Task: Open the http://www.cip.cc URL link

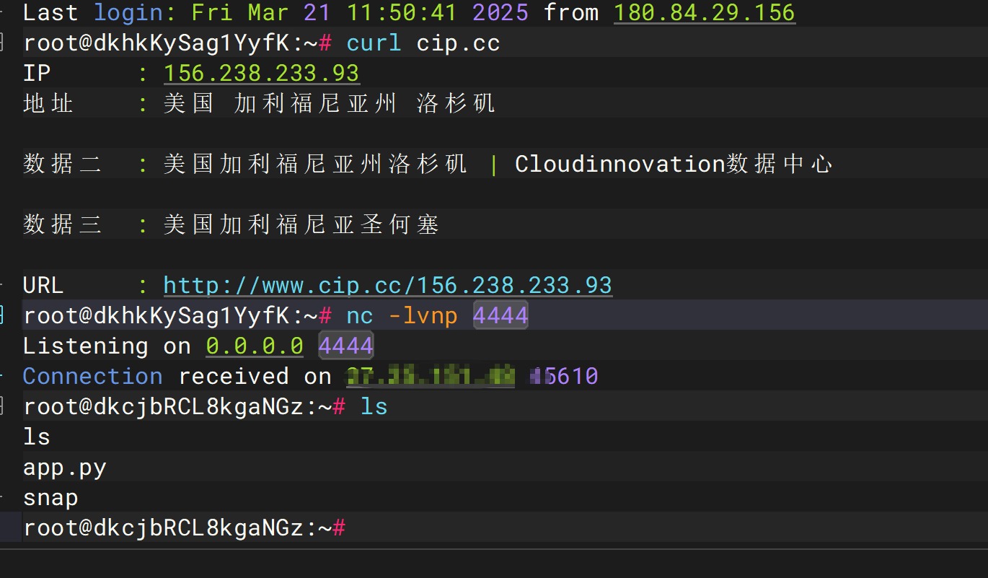Action: tap(387, 285)
